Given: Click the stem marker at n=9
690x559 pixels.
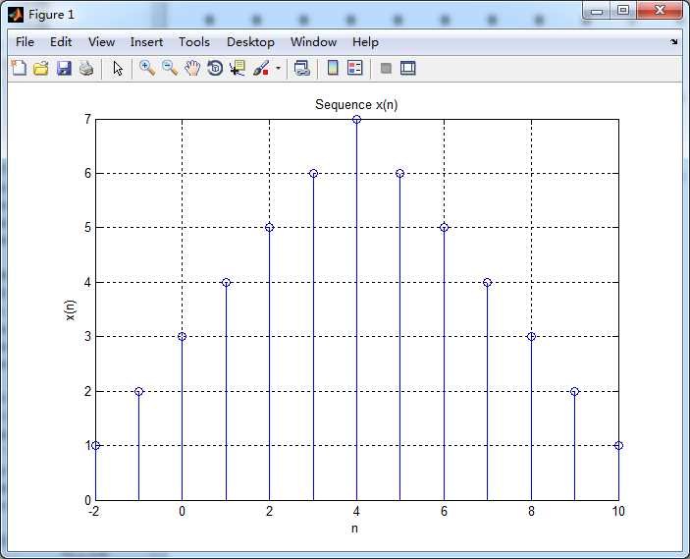Looking at the screenshot, I should click(x=575, y=391).
